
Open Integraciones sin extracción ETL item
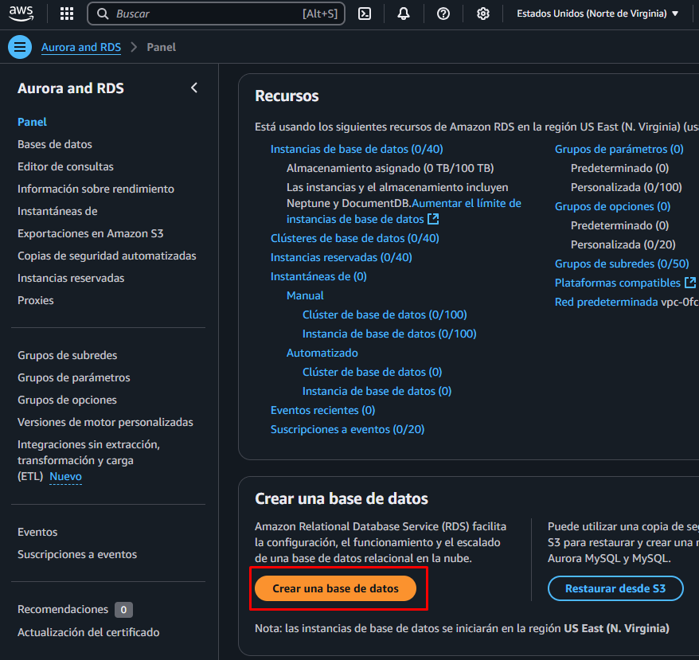tap(88, 459)
